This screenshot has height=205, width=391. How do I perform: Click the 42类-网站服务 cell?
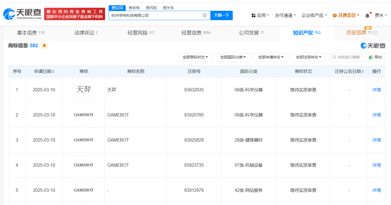click(248, 190)
